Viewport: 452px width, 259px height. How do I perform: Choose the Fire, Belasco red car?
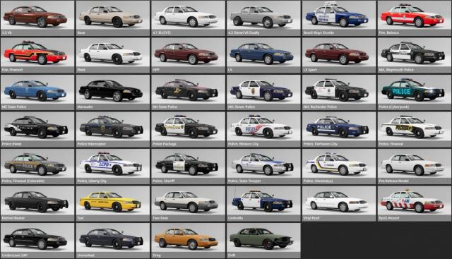tap(415, 18)
